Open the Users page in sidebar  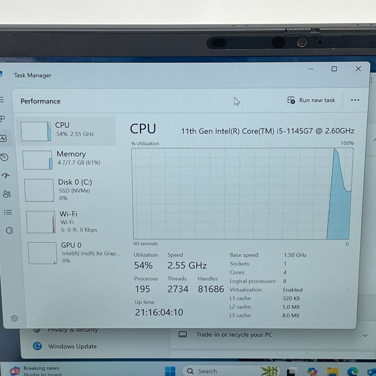tap(7, 194)
